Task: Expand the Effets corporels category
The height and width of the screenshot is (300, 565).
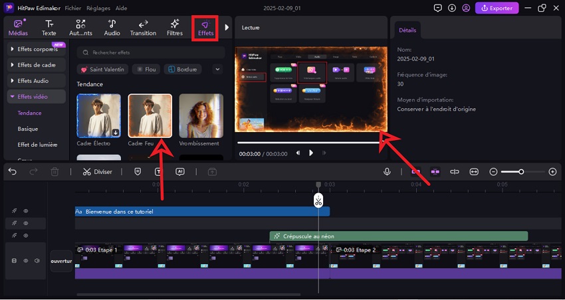Action: (x=37, y=48)
